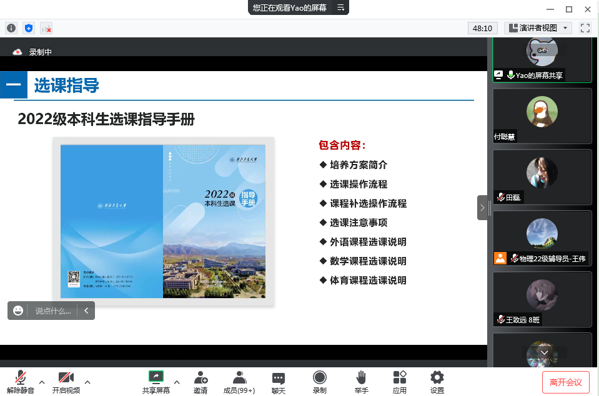The width and height of the screenshot is (599, 396).
Task: Open the blue security shield icon
Action: click(x=28, y=28)
